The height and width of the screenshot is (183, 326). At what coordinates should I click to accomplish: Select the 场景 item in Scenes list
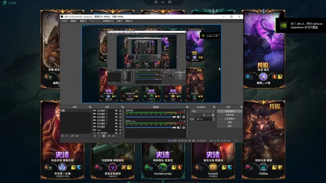tap(76, 111)
